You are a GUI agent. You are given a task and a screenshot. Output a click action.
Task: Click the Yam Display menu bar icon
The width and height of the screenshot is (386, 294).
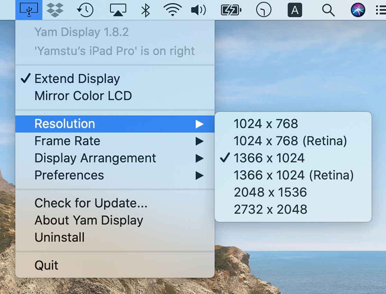click(29, 10)
